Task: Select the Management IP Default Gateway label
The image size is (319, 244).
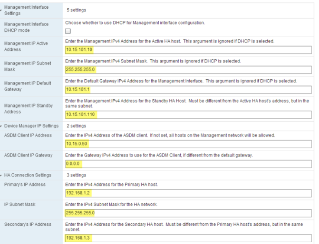Action: [26, 85]
